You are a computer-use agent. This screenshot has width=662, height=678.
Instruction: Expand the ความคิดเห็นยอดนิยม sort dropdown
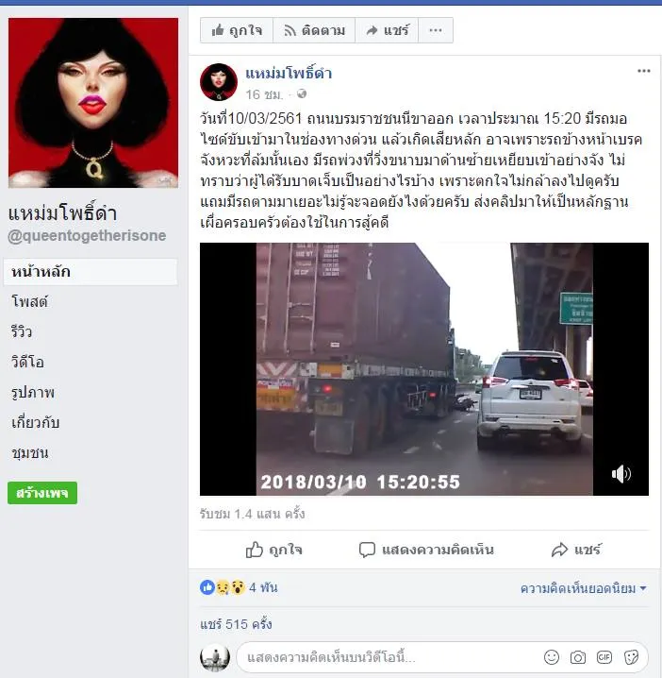point(583,588)
